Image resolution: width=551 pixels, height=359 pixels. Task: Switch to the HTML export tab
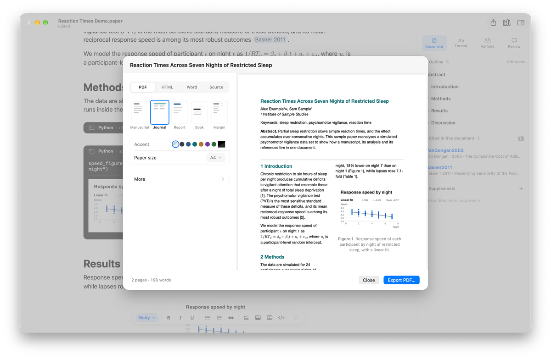pos(167,87)
